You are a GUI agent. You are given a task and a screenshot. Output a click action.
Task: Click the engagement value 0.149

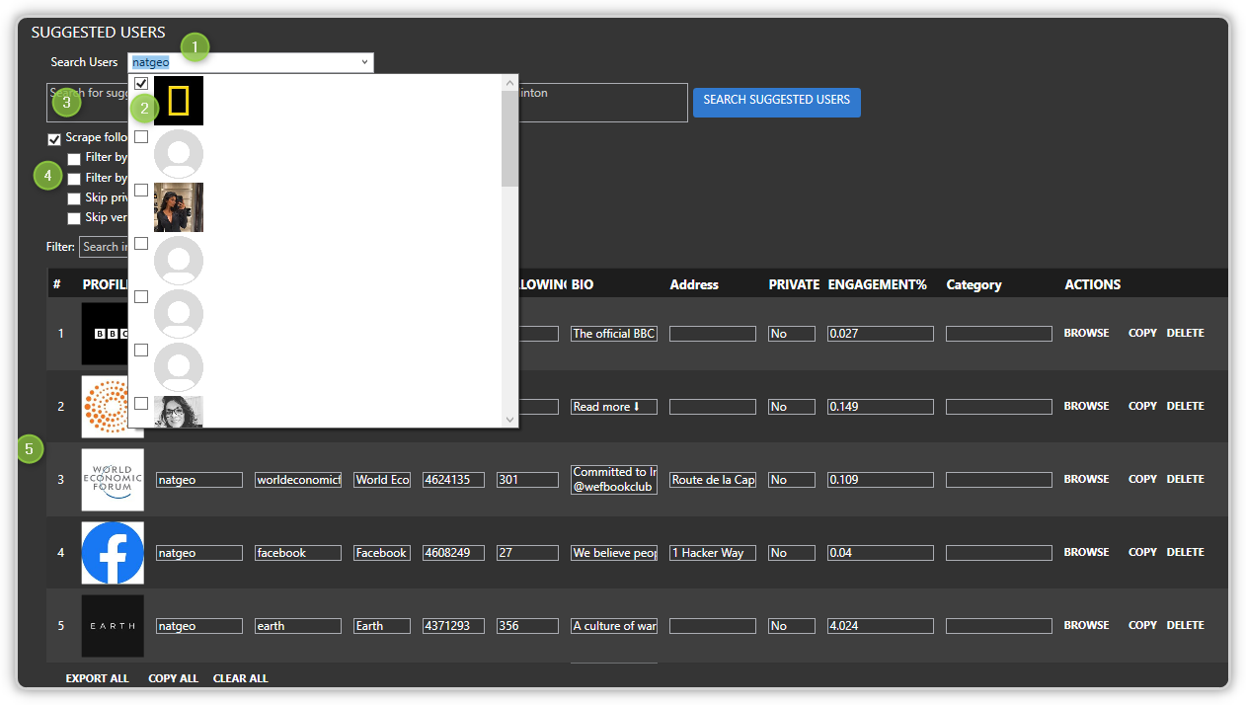tap(881, 407)
